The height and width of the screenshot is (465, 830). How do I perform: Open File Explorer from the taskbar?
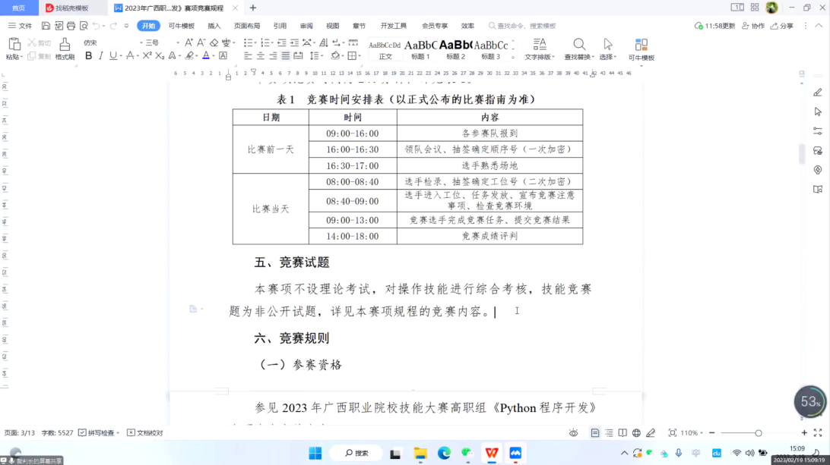[x=420, y=453]
